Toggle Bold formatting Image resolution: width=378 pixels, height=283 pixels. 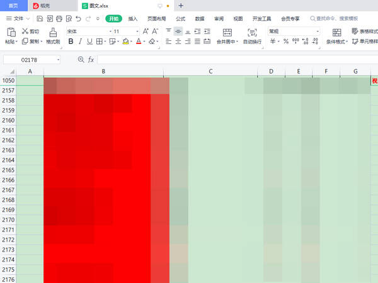71,42
